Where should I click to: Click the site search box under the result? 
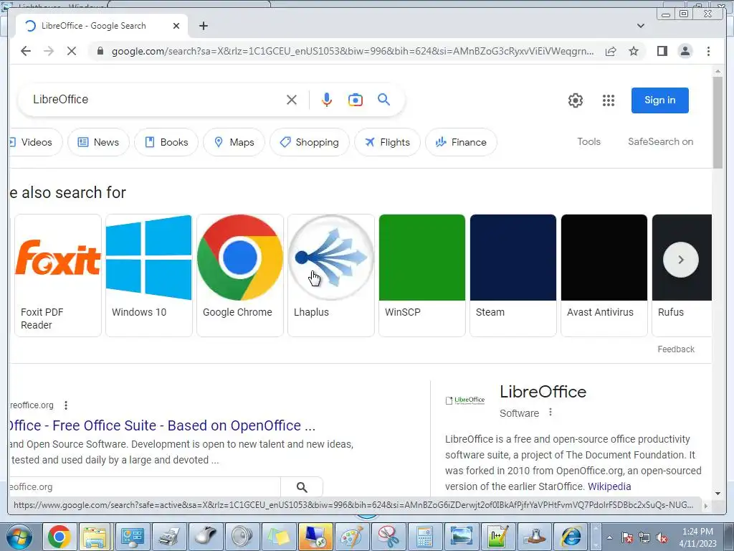(144, 487)
